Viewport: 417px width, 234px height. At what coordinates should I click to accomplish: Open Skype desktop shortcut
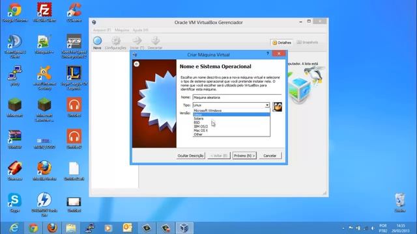(x=14, y=203)
